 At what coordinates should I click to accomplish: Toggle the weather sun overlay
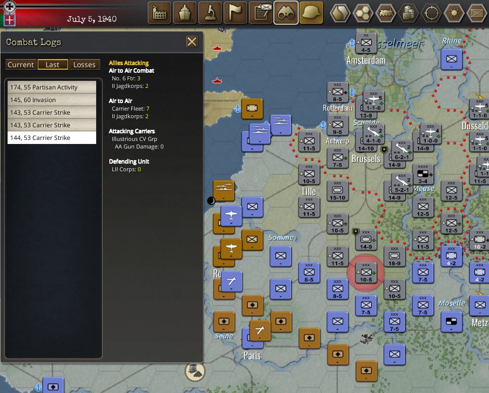(x=454, y=13)
